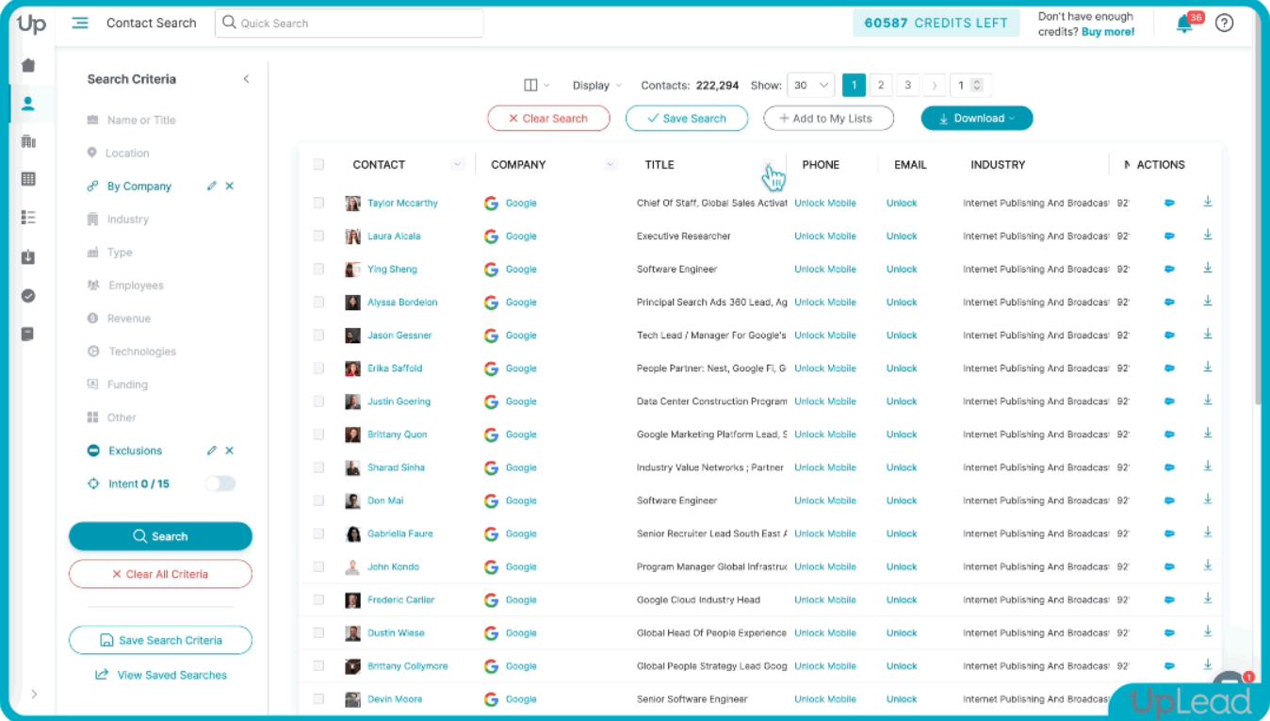The image size is (1270, 721).
Task: Toggle the Intent switch
Action: pyautogui.click(x=220, y=483)
